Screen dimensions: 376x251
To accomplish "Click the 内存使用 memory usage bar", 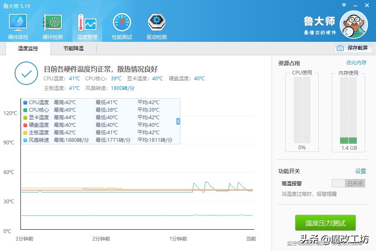I will (348, 111).
